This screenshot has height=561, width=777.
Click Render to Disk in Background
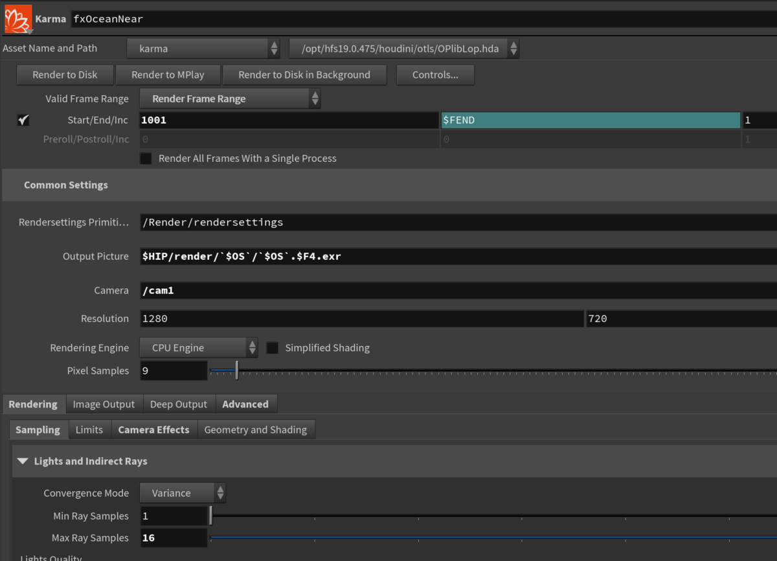tap(304, 74)
